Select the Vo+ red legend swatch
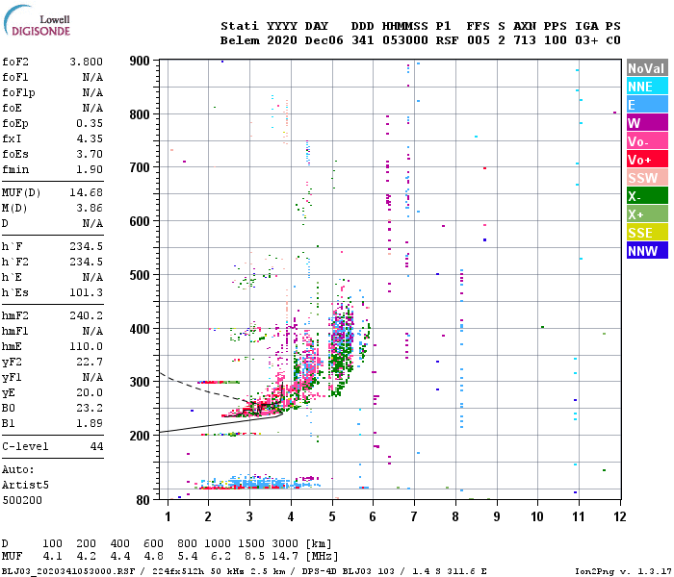This screenshot has height=577, width=674. point(647,160)
